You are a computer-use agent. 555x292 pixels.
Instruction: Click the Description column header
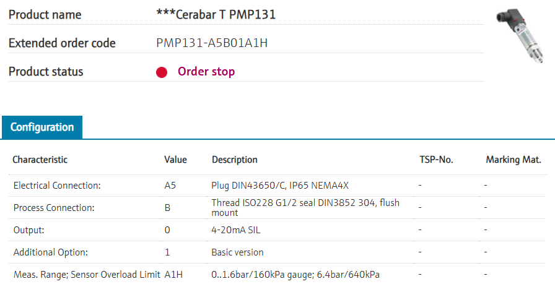[x=235, y=160]
